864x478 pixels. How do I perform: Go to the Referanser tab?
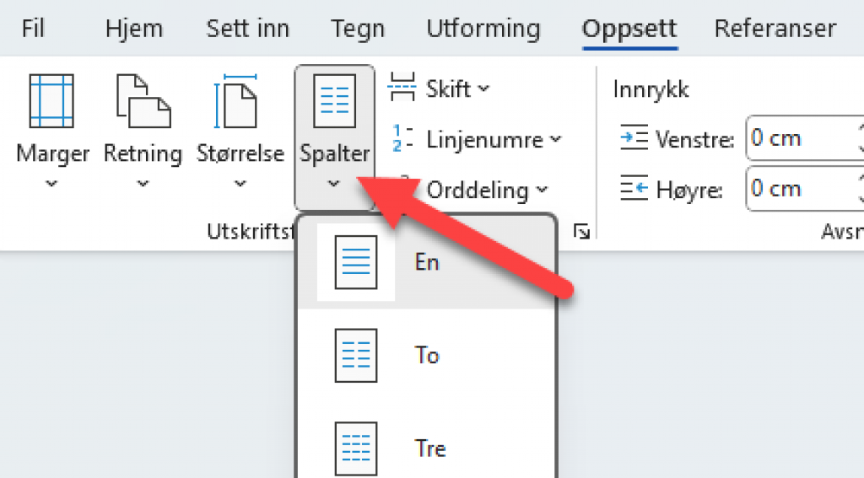click(x=775, y=28)
